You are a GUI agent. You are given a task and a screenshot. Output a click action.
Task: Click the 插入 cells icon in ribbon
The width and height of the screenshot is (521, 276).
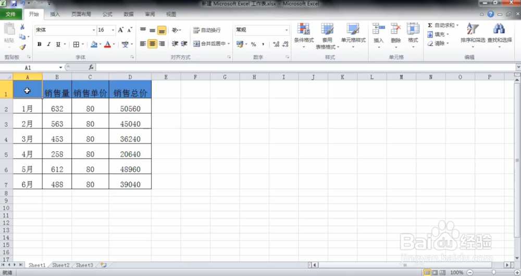[378, 29]
